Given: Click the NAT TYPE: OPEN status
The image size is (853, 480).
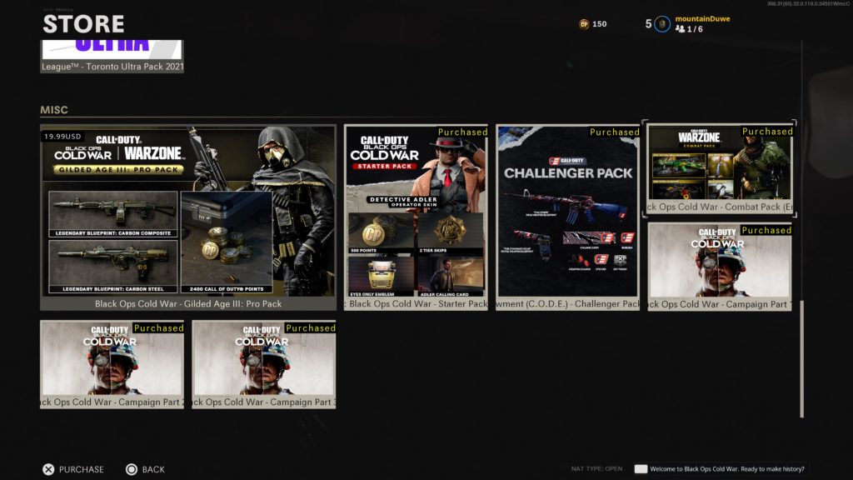Looking at the screenshot, I should pos(596,468).
